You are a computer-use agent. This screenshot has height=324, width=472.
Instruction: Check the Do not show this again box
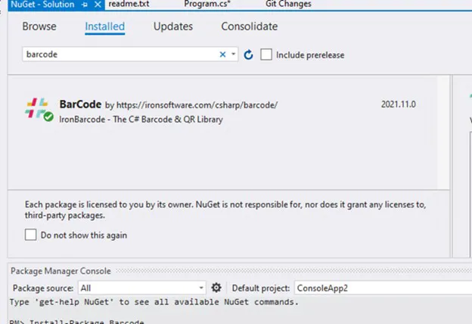30,235
